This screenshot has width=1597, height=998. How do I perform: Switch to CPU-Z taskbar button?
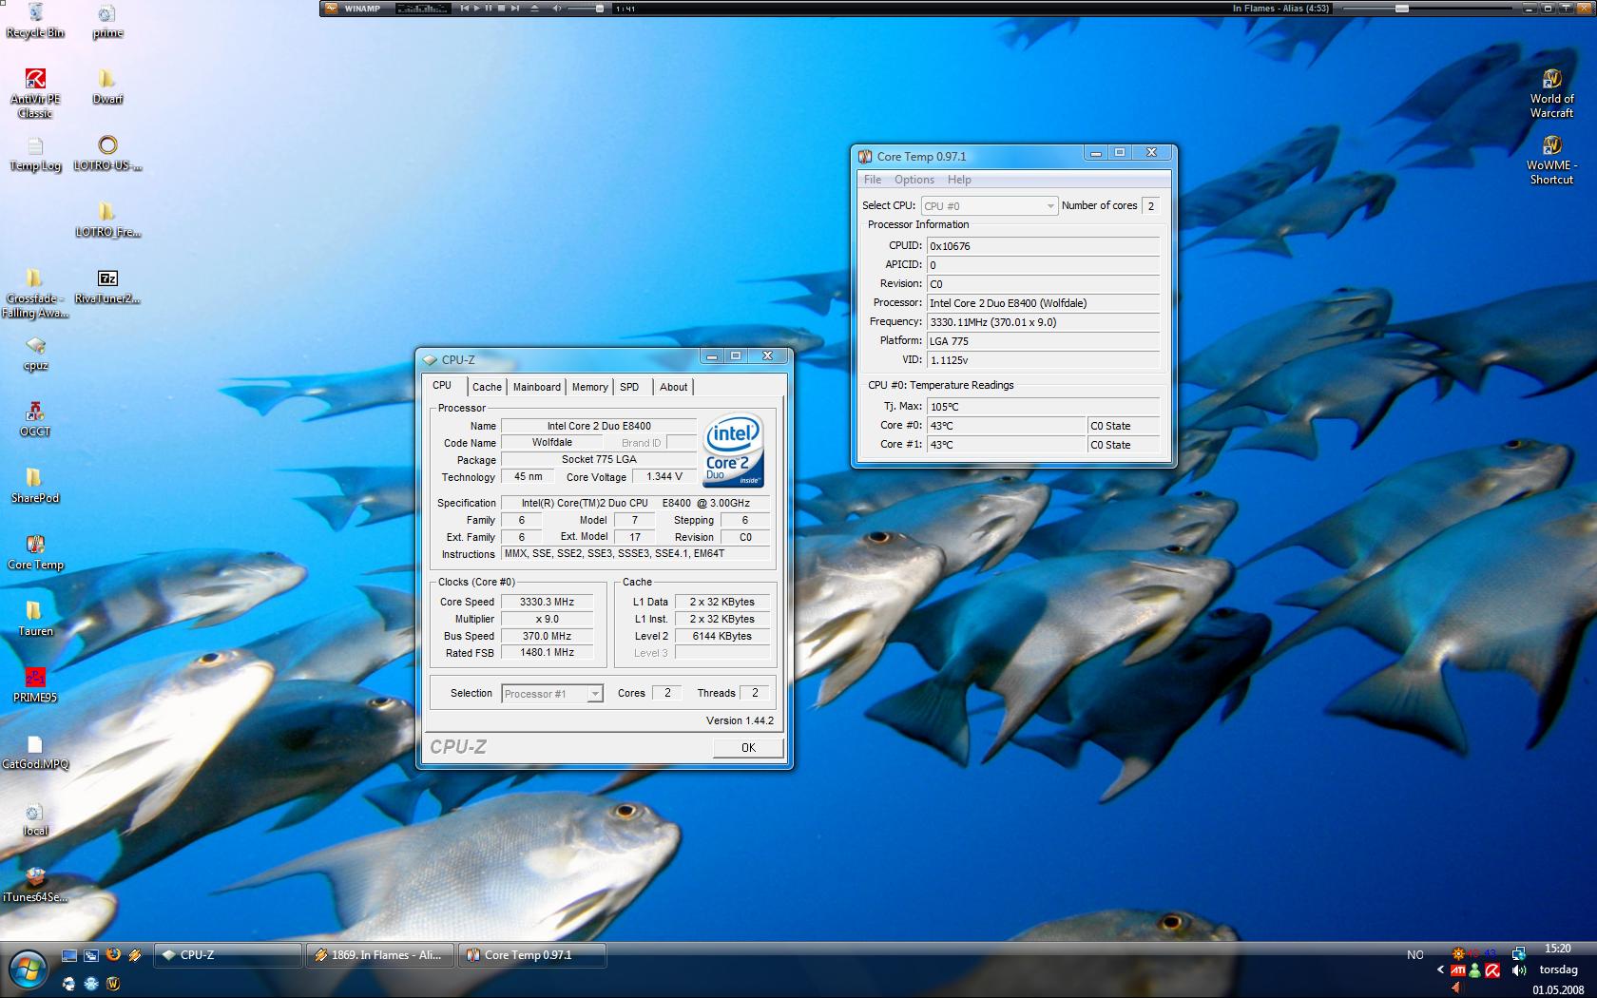[x=228, y=955]
